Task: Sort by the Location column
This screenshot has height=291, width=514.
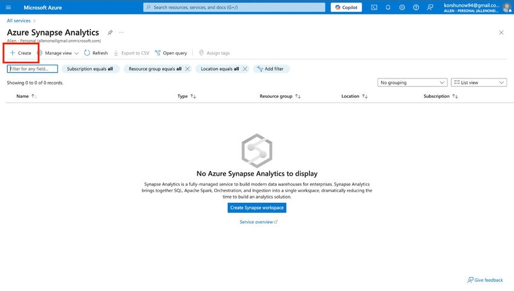Action: tap(354, 96)
